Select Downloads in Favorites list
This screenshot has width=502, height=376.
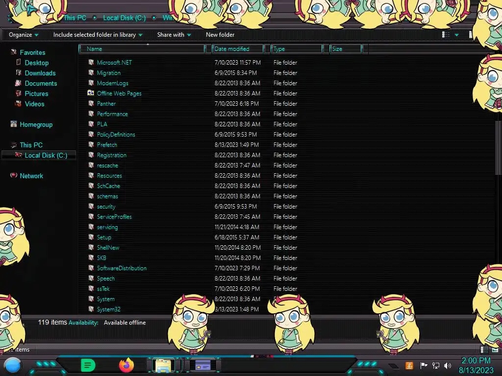pyautogui.click(x=40, y=73)
